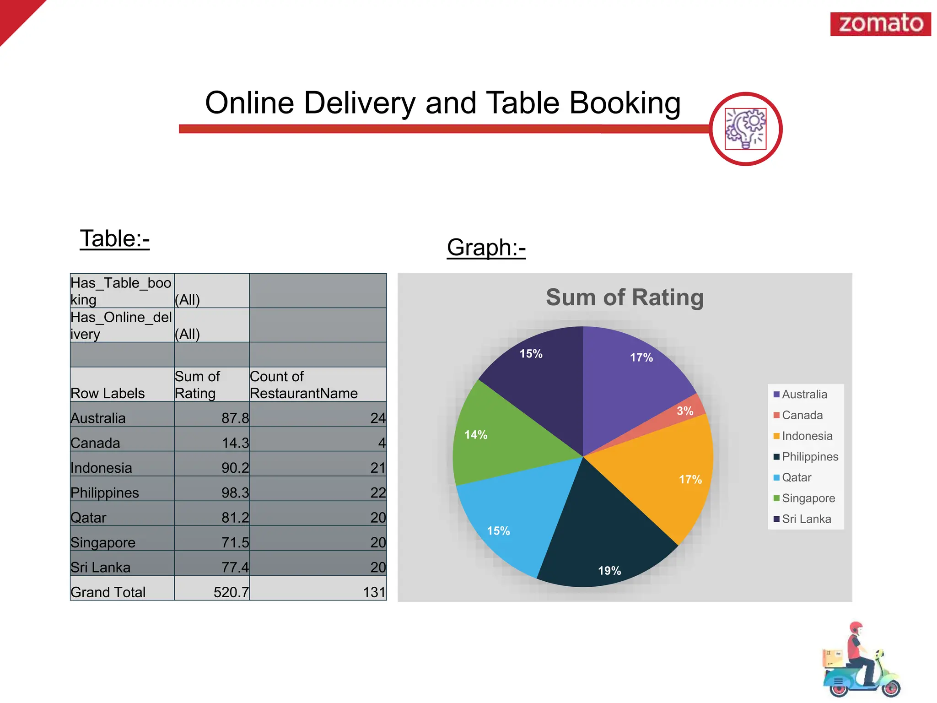
Task: Click the Table:- heading
Action: [115, 239]
